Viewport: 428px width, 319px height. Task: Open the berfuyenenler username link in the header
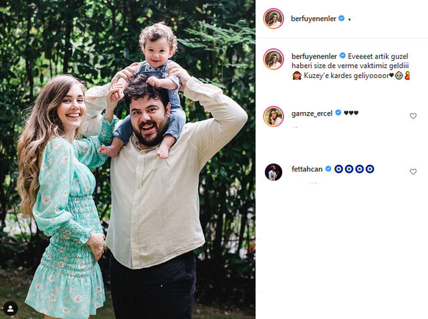(314, 19)
